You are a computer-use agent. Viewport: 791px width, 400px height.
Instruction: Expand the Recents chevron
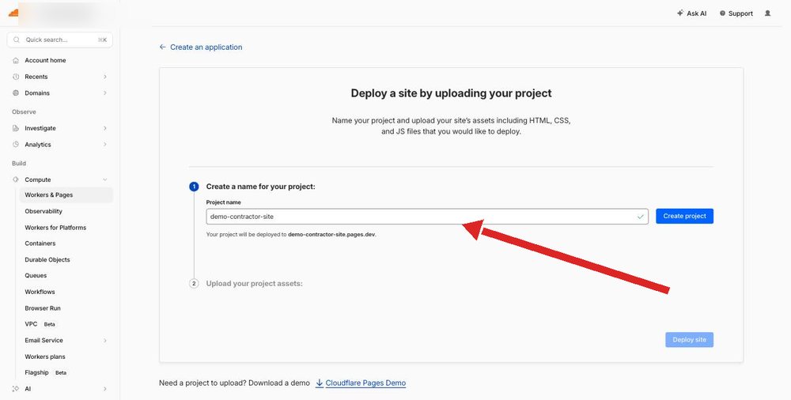[x=105, y=77]
